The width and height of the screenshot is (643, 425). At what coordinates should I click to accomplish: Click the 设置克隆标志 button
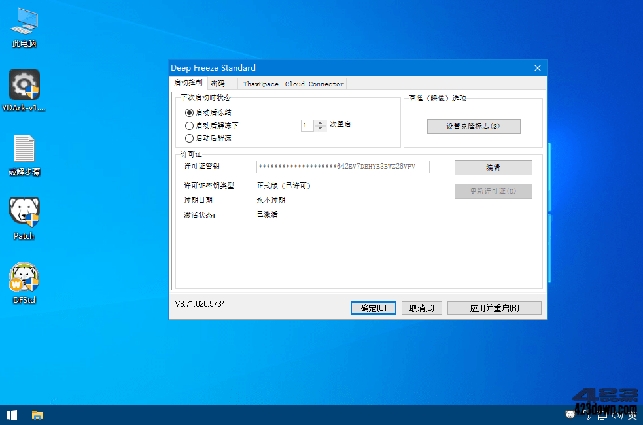point(474,126)
